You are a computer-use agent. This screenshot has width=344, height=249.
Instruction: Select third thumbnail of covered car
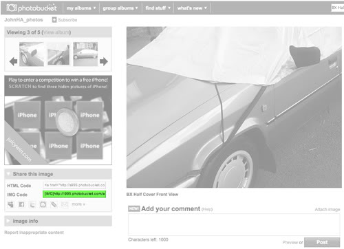[x=85, y=54]
